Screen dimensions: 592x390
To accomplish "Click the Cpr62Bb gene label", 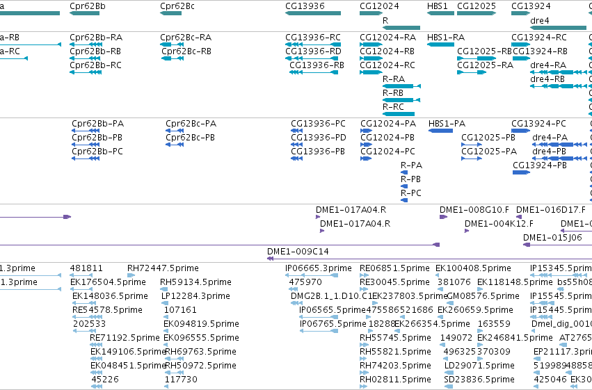I will pyautogui.click(x=88, y=6).
